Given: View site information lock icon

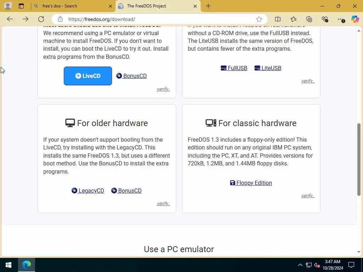Looking at the screenshot, I should [x=60, y=19].
